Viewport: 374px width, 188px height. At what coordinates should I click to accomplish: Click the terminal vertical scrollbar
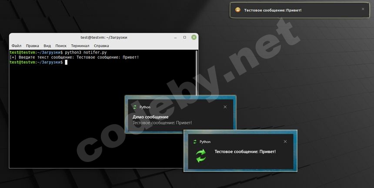197,73
